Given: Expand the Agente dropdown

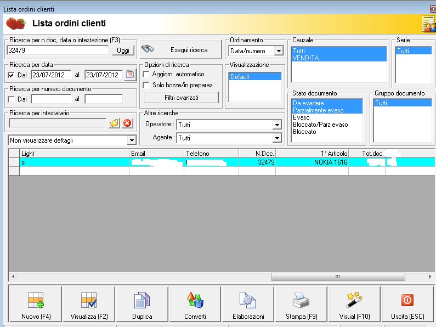Looking at the screenshot, I should pos(277,138).
